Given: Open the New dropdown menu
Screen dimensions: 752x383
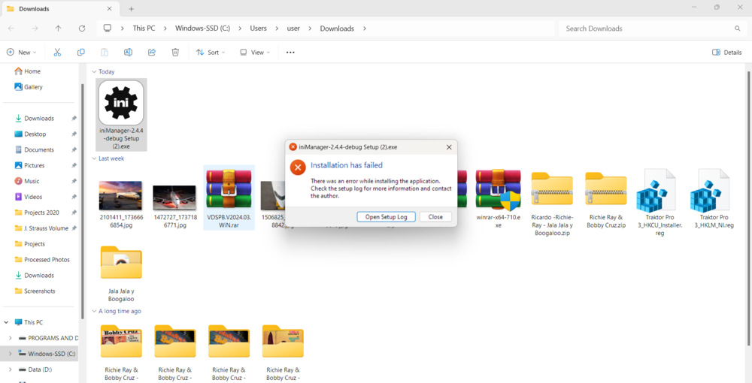Looking at the screenshot, I should point(22,53).
